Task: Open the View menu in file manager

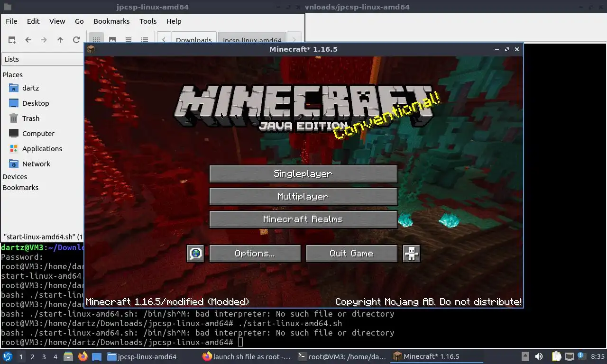Action: point(57,21)
